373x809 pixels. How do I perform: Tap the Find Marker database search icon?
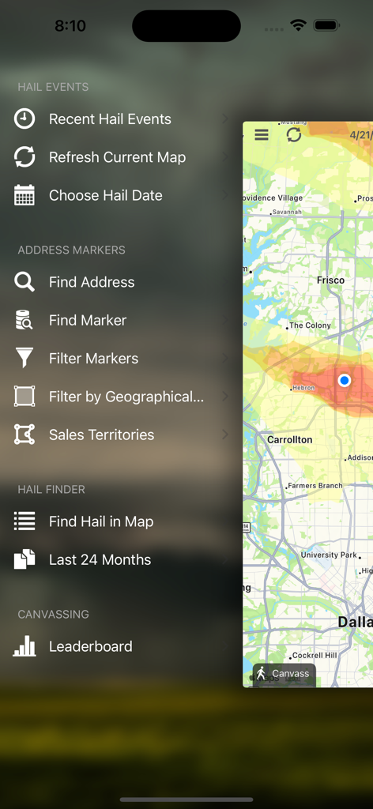(x=24, y=320)
